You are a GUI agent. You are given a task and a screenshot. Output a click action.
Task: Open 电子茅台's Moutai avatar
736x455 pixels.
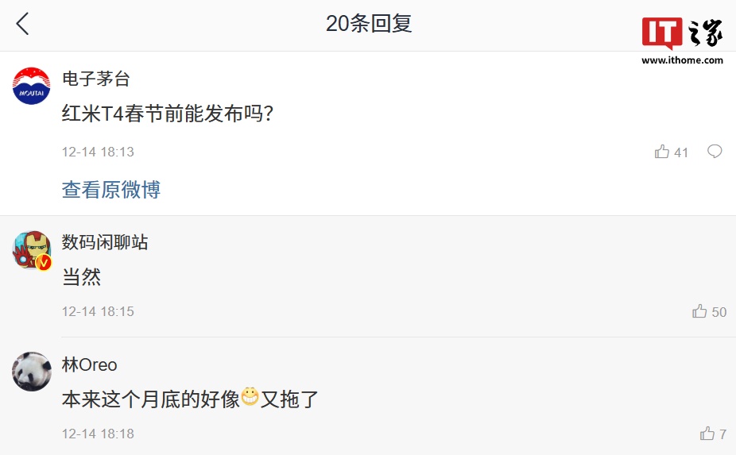point(32,86)
